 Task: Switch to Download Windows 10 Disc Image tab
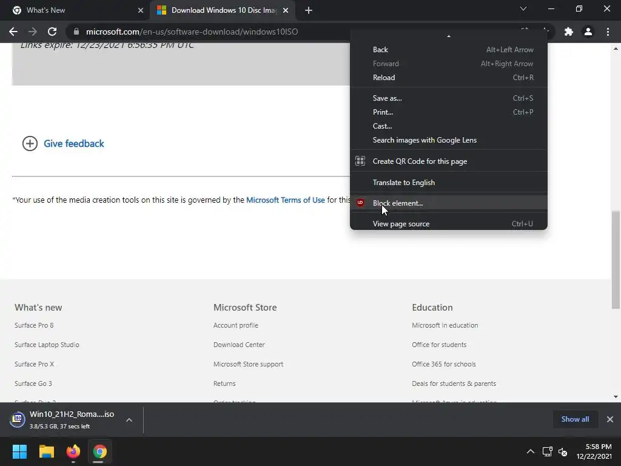pos(222,10)
